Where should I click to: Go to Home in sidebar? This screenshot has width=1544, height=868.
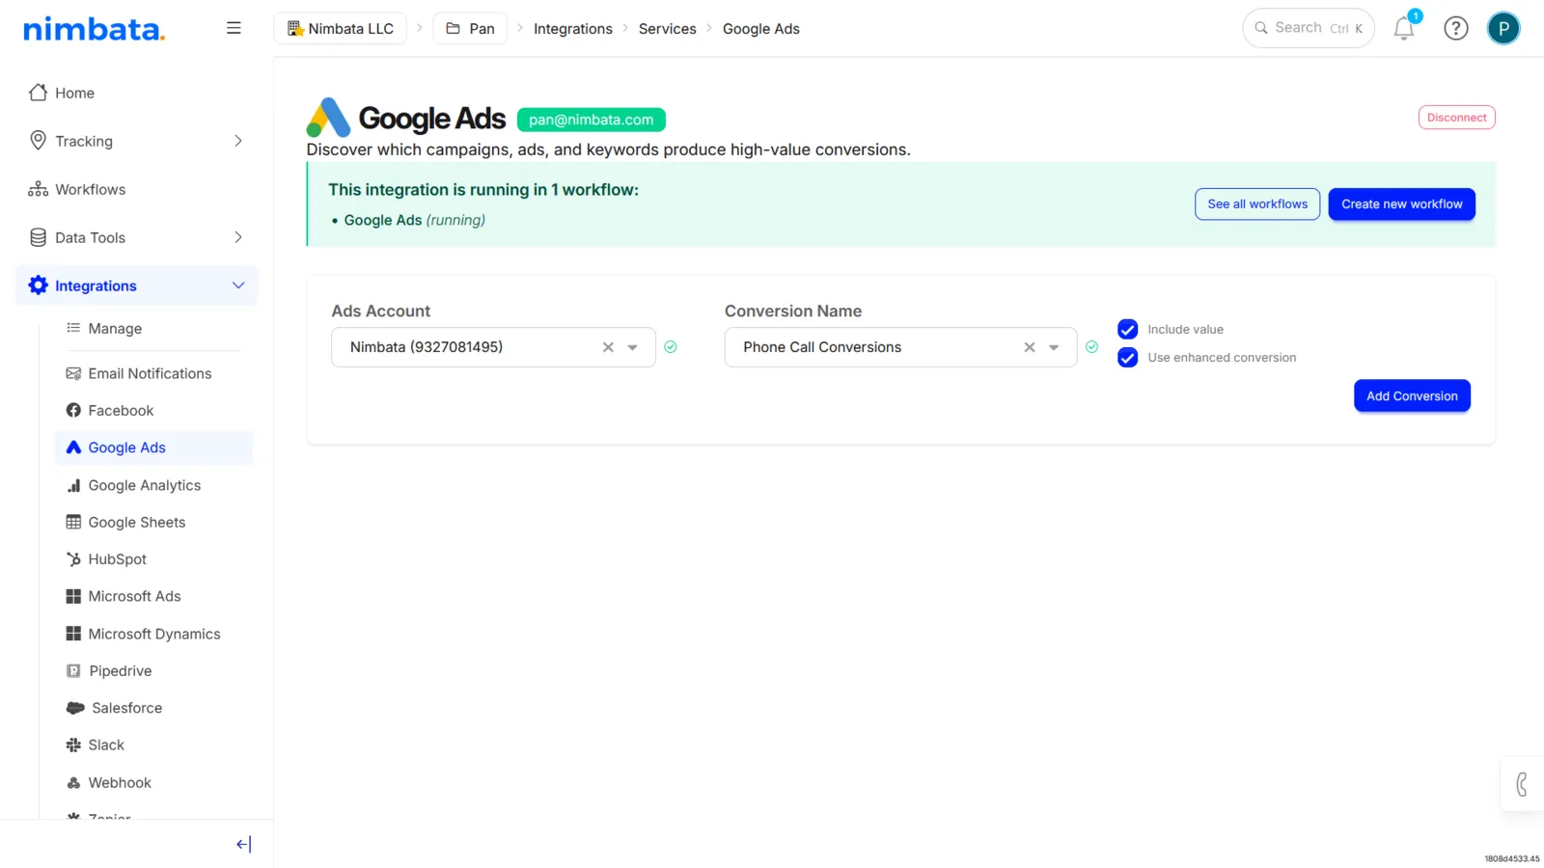(136, 93)
